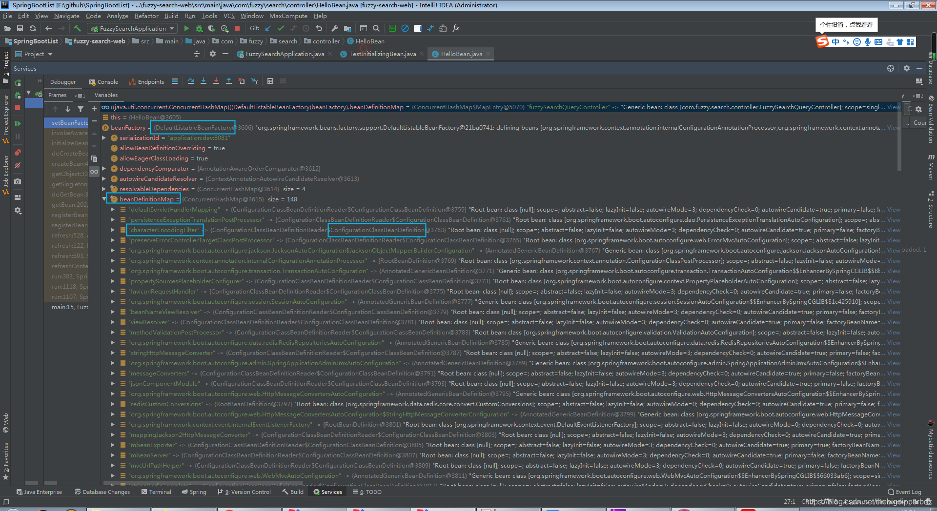Toggle the Favorites tool window side tab
The height and width of the screenshot is (511, 937).
(x=5, y=461)
